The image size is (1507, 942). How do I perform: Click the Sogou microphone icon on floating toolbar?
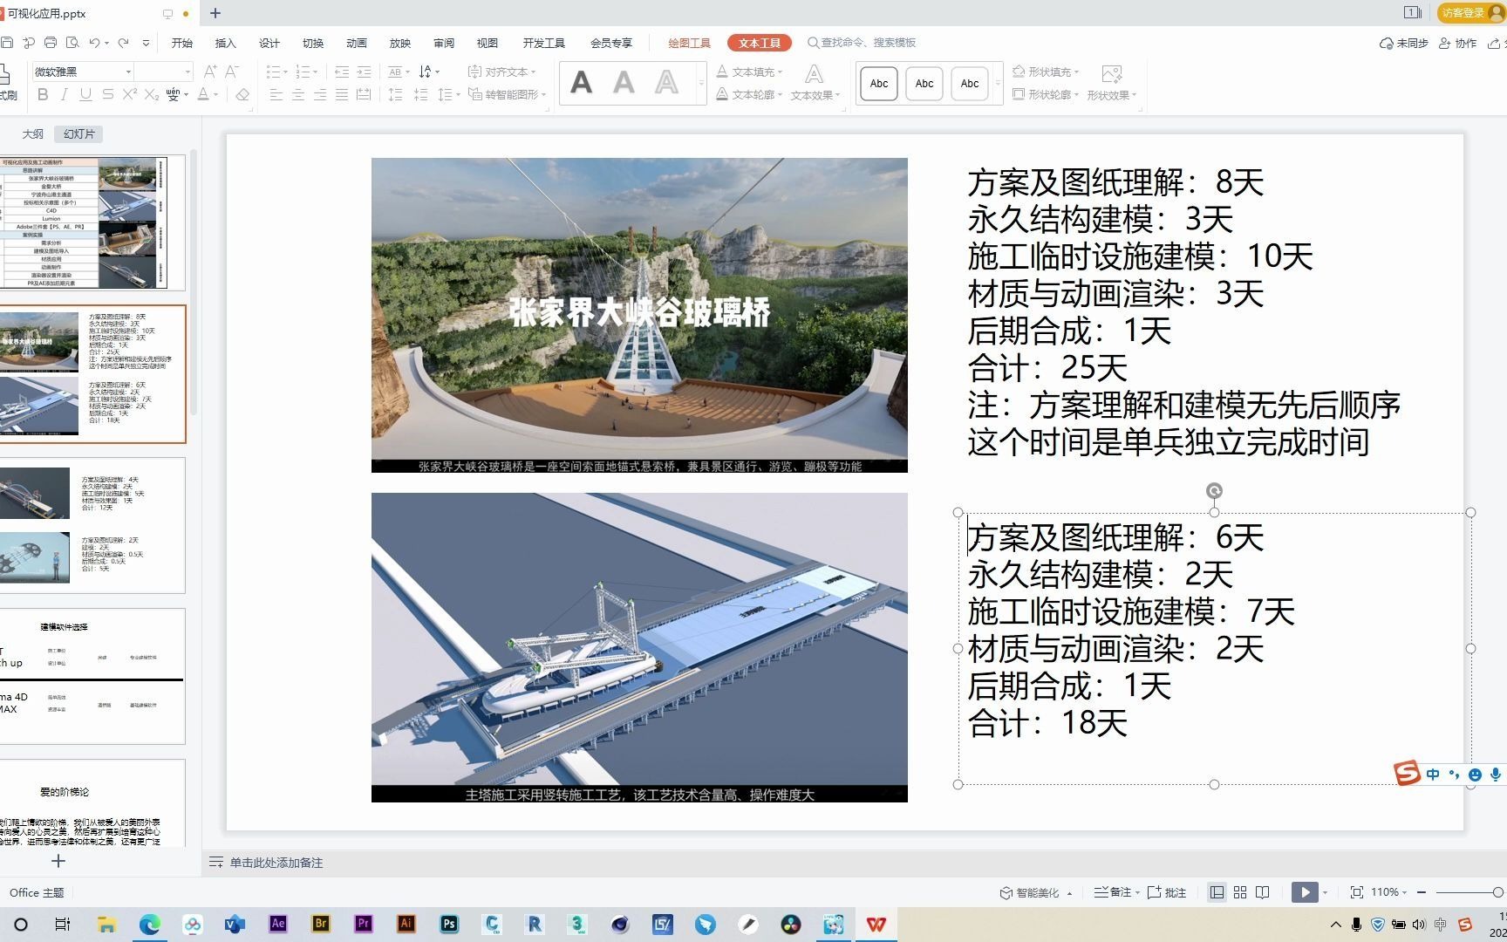tap(1496, 775)
